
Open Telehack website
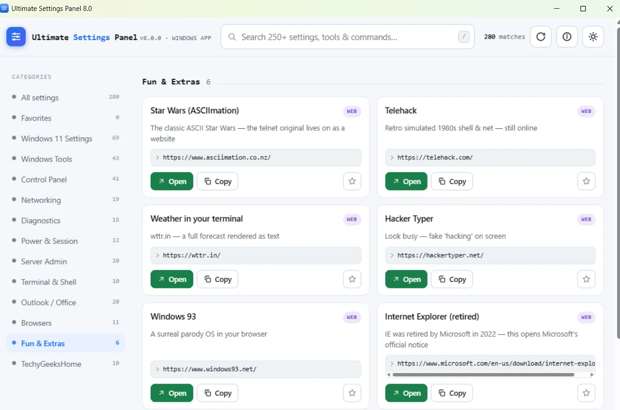click(x=406, y=181)
